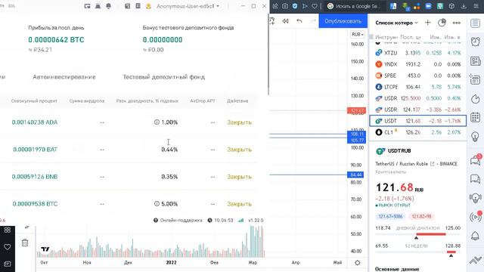Open the Hotlists icon in right sidebar
Screen dimensions: 484x272
pos(476,99)
